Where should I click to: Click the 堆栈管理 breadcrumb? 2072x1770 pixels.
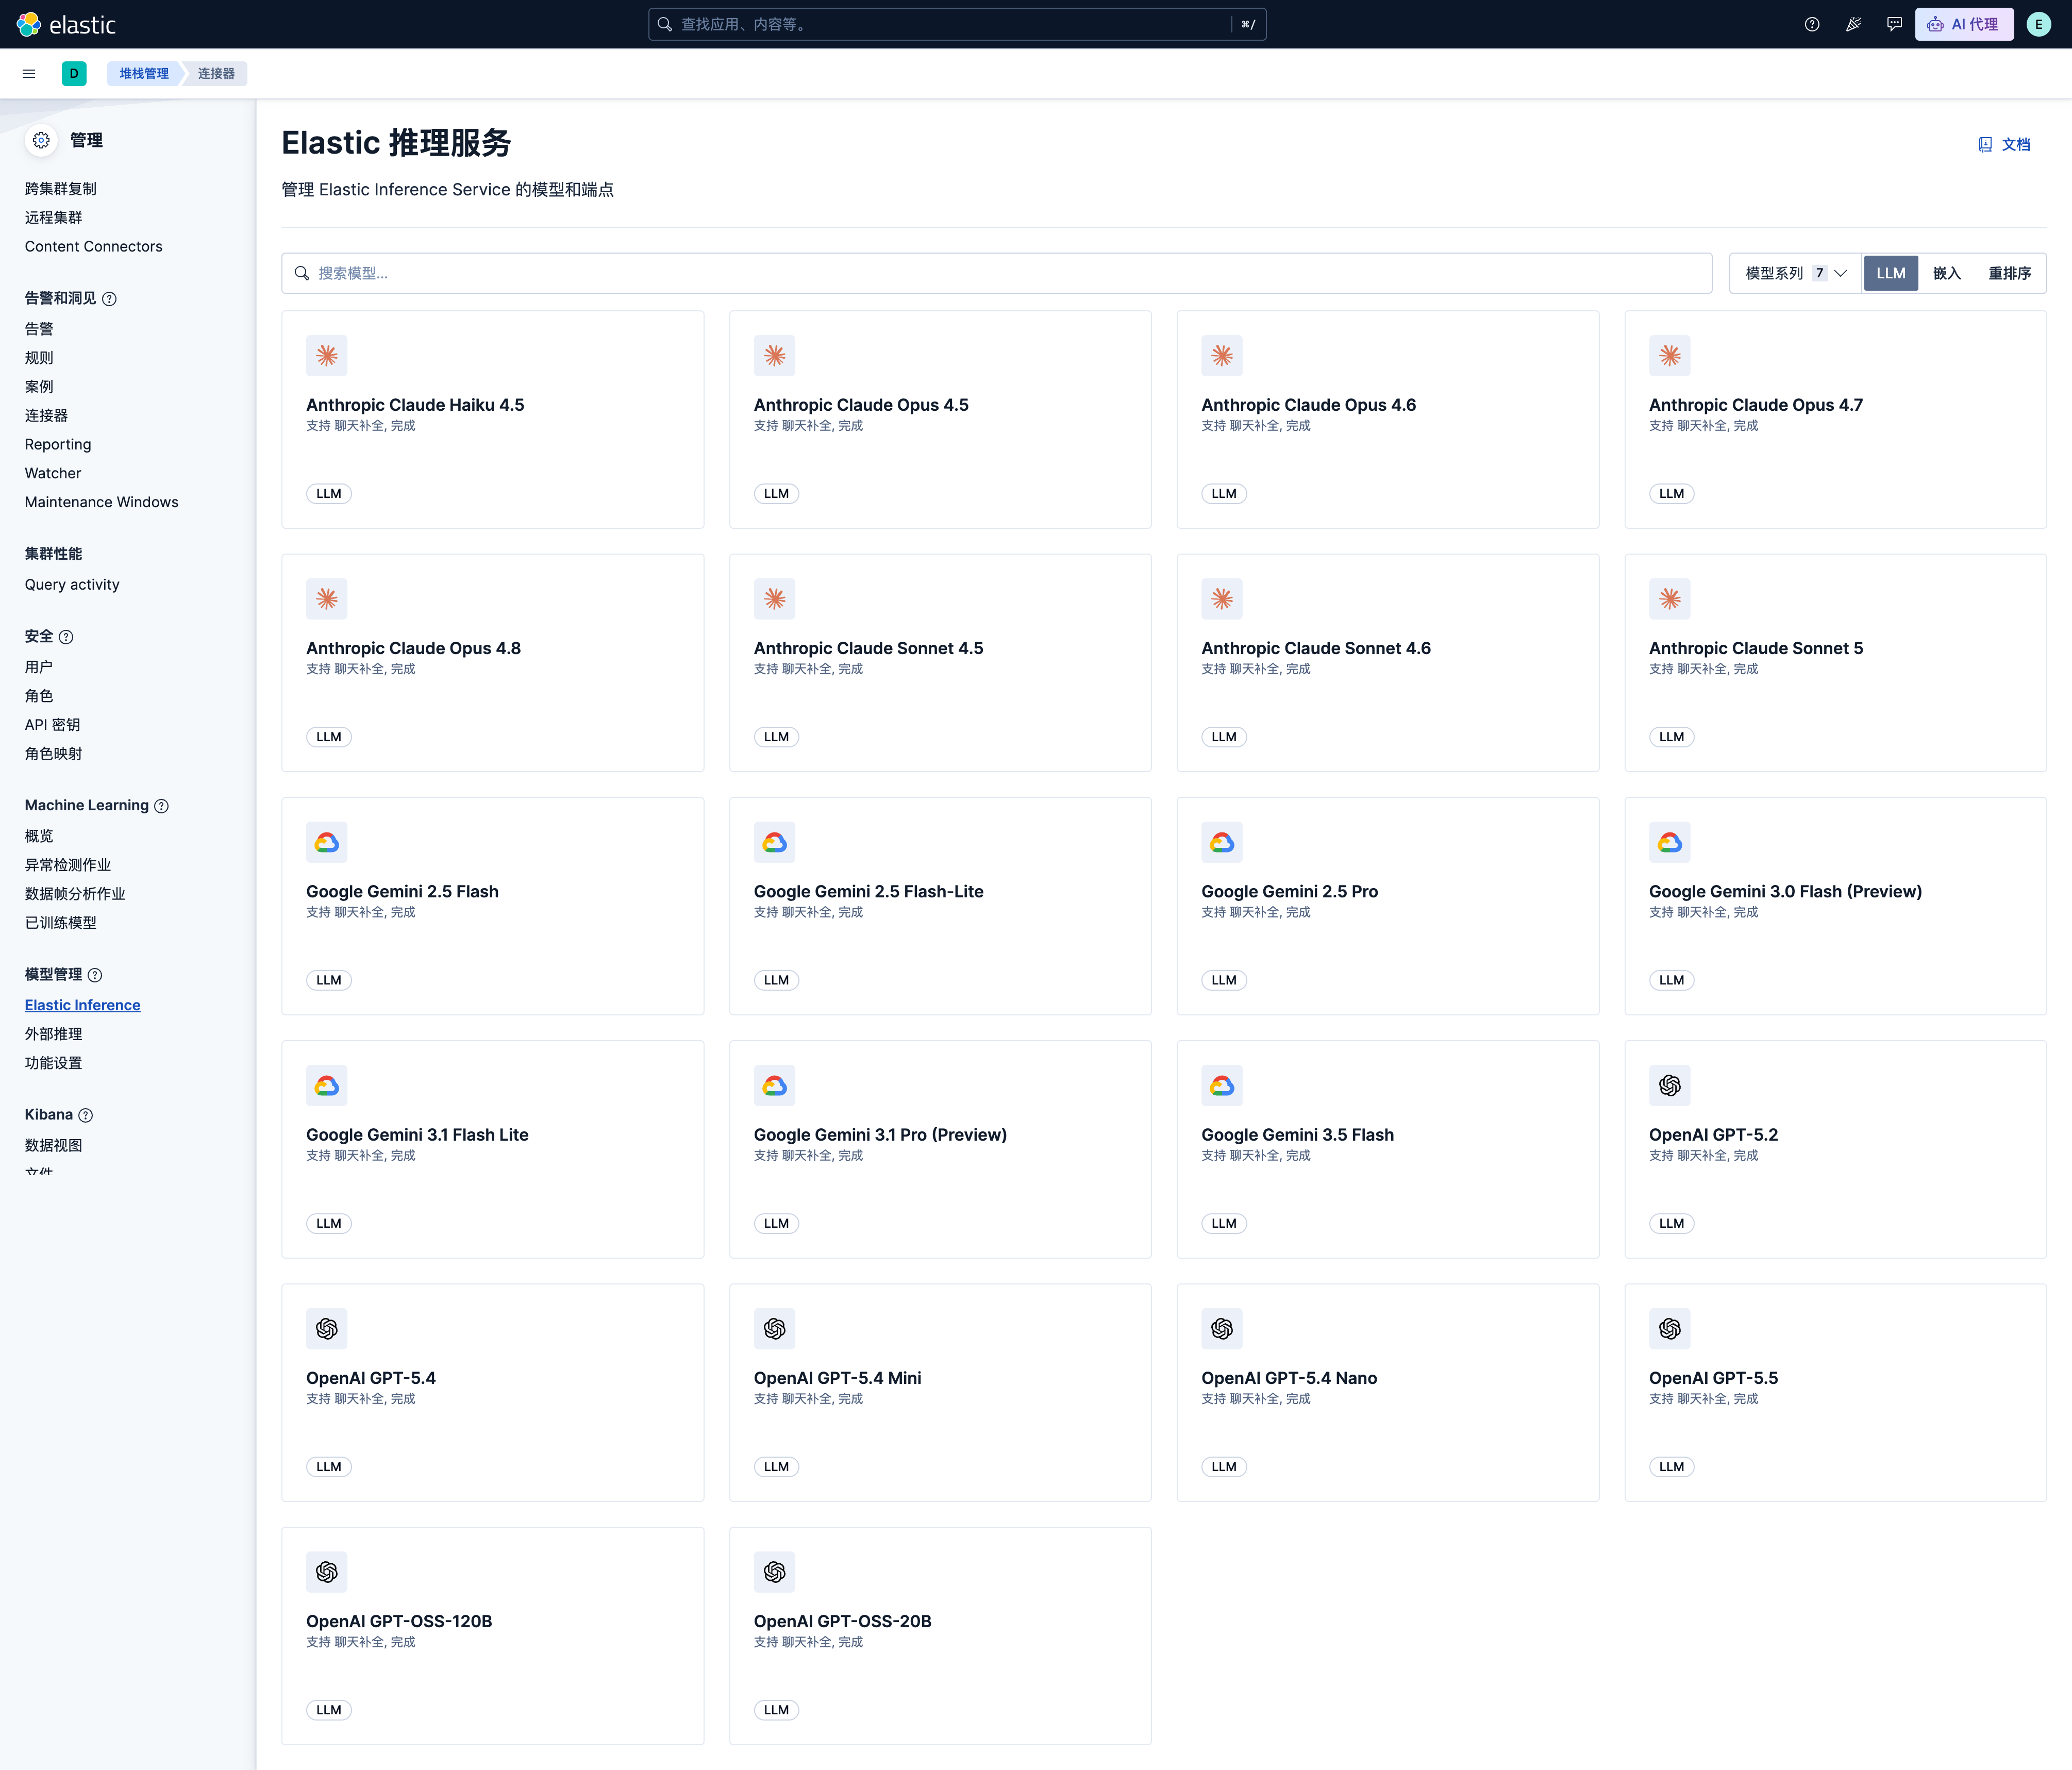pos(144,73)
